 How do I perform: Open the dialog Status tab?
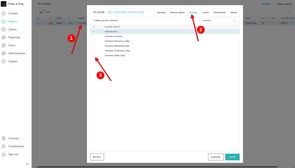click(234, 12)
